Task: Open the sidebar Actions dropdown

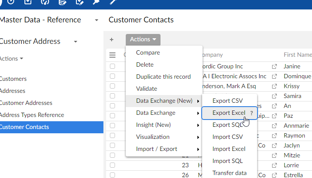Action: 12,58
